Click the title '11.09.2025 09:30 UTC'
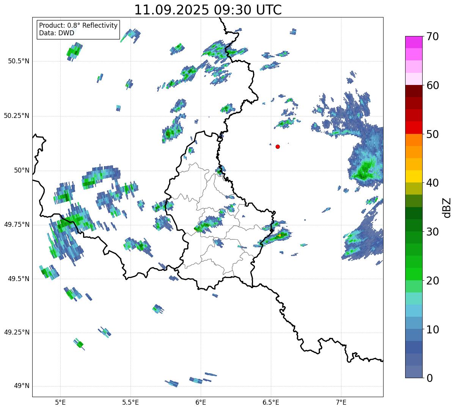 point(208,10)
